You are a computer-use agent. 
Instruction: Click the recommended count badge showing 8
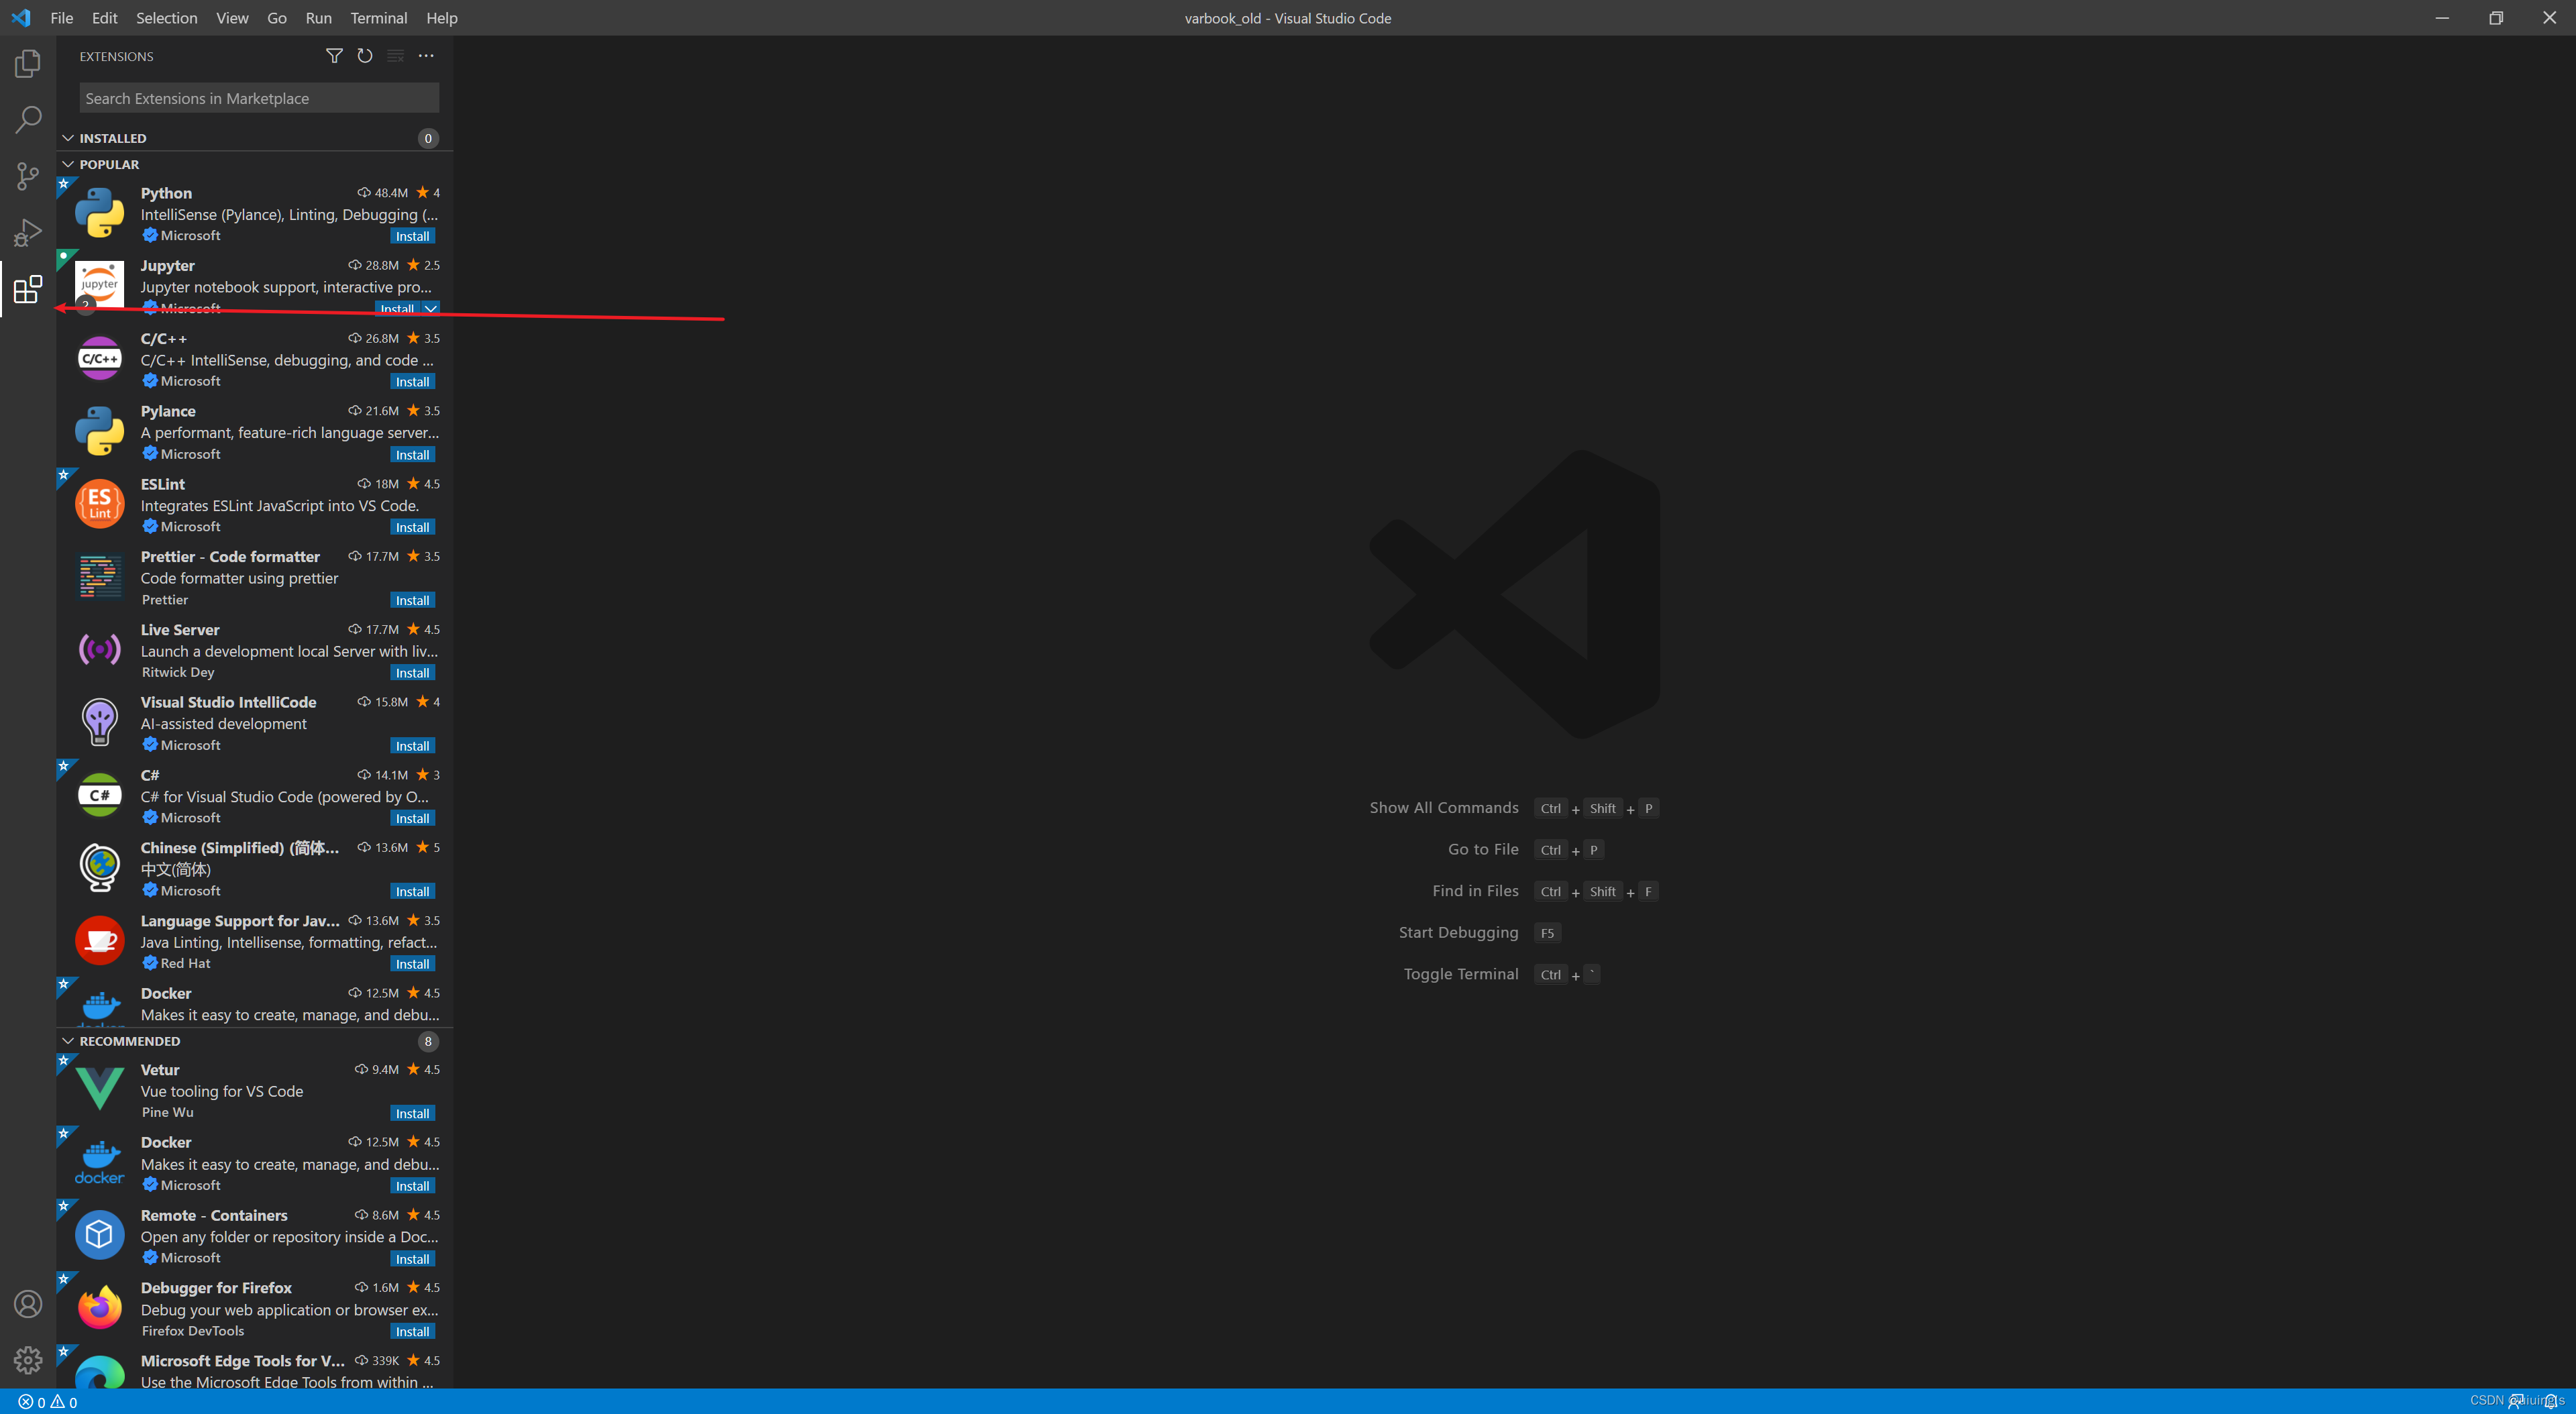coord(428,1041)
